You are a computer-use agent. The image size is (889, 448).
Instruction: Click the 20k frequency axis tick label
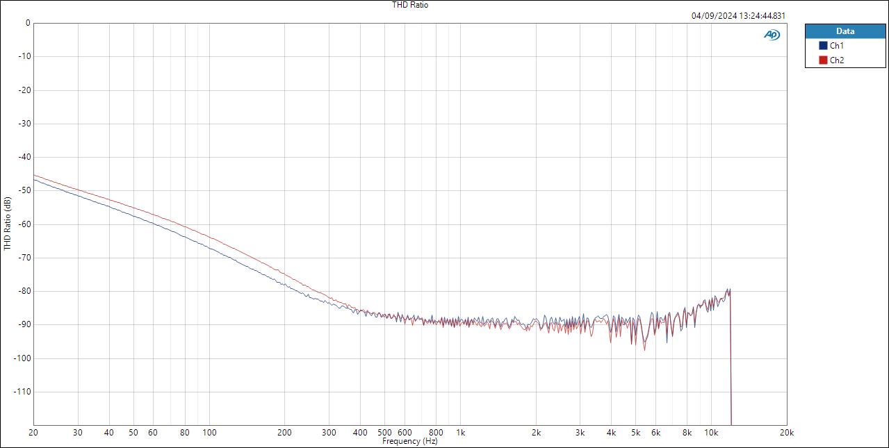(x=785, y=431)
